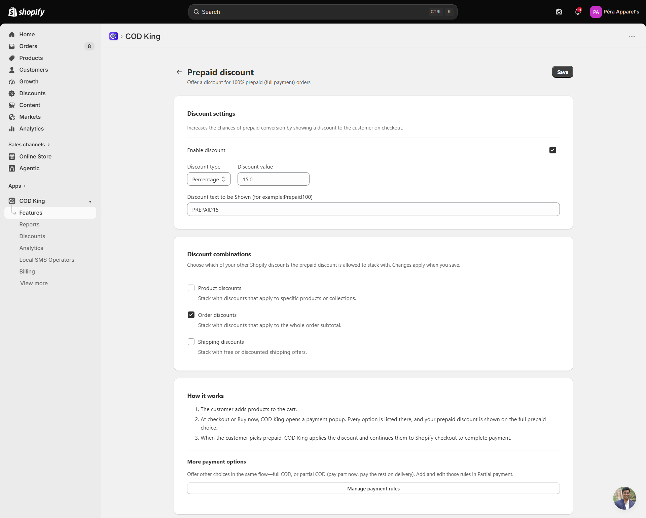Click the Shipping discounts label
Image resolution: width=646 pixels, height=518 pixels.
pos(221,342)
